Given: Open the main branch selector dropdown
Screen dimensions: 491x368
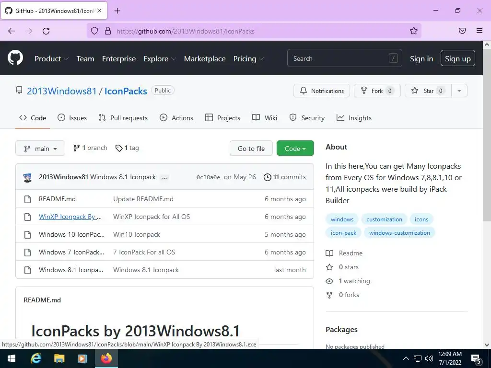Looking at the screenshot, I should pyautogui.click(x=40, y=149).
